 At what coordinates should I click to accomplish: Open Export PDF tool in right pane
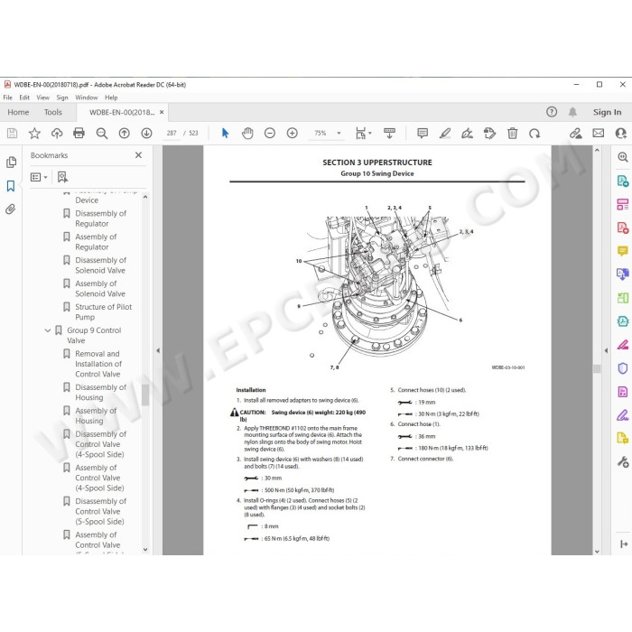[x=623, y=181]
